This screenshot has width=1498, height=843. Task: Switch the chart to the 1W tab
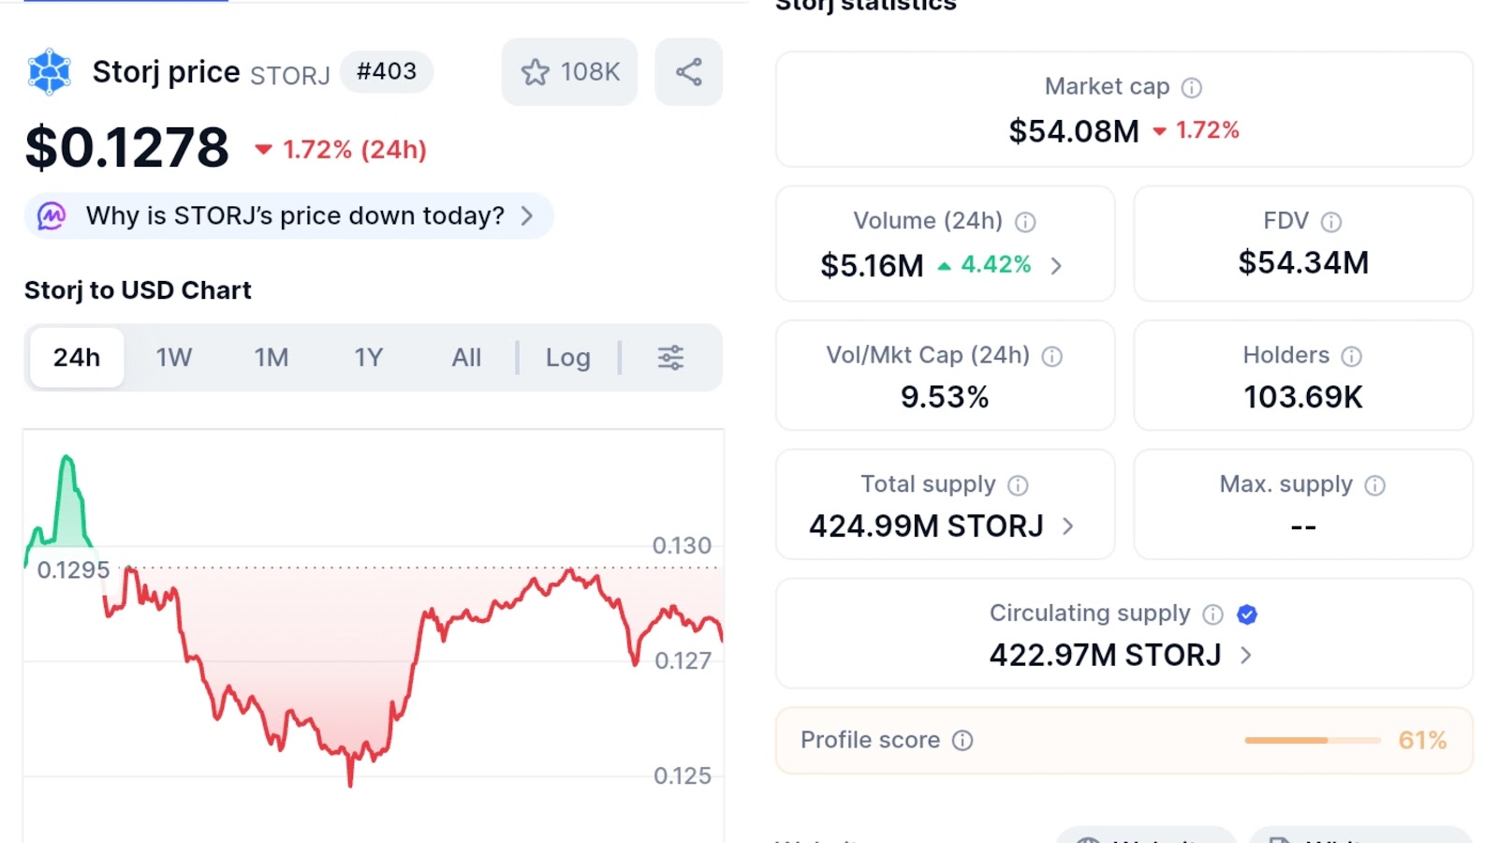pyautogui.click(x=174, y=358)
